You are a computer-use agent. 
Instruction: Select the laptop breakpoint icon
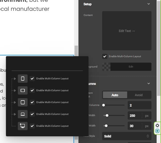point(23,114)
